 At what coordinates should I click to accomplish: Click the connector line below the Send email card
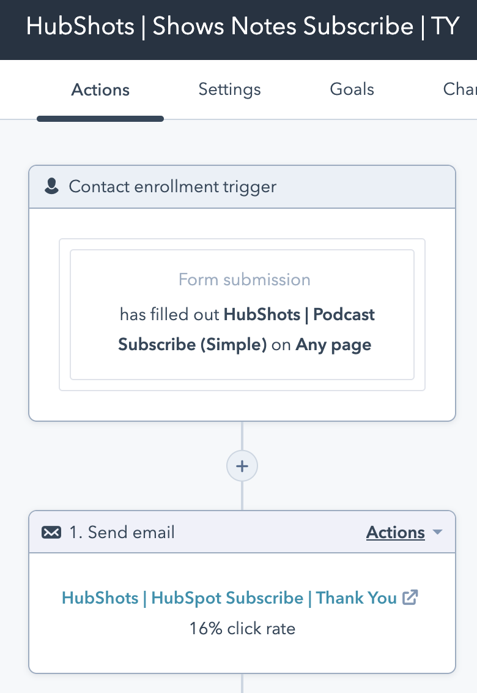pos(242,683)
